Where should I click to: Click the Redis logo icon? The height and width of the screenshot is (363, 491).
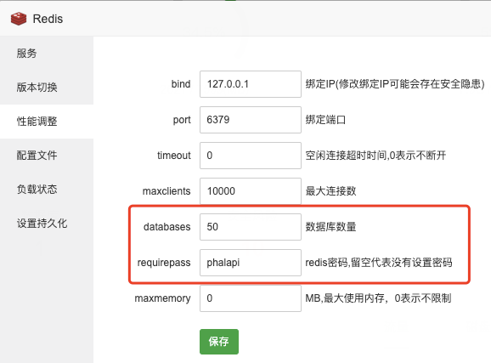[19, 19]
